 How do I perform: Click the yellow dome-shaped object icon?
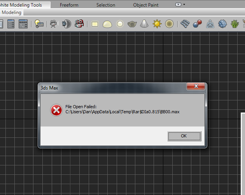pyautogui.click(x=107, y=24)
